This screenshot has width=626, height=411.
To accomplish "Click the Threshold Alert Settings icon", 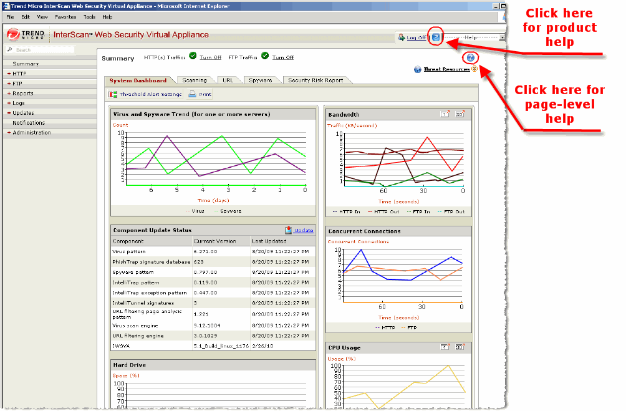I will [113, 95].
